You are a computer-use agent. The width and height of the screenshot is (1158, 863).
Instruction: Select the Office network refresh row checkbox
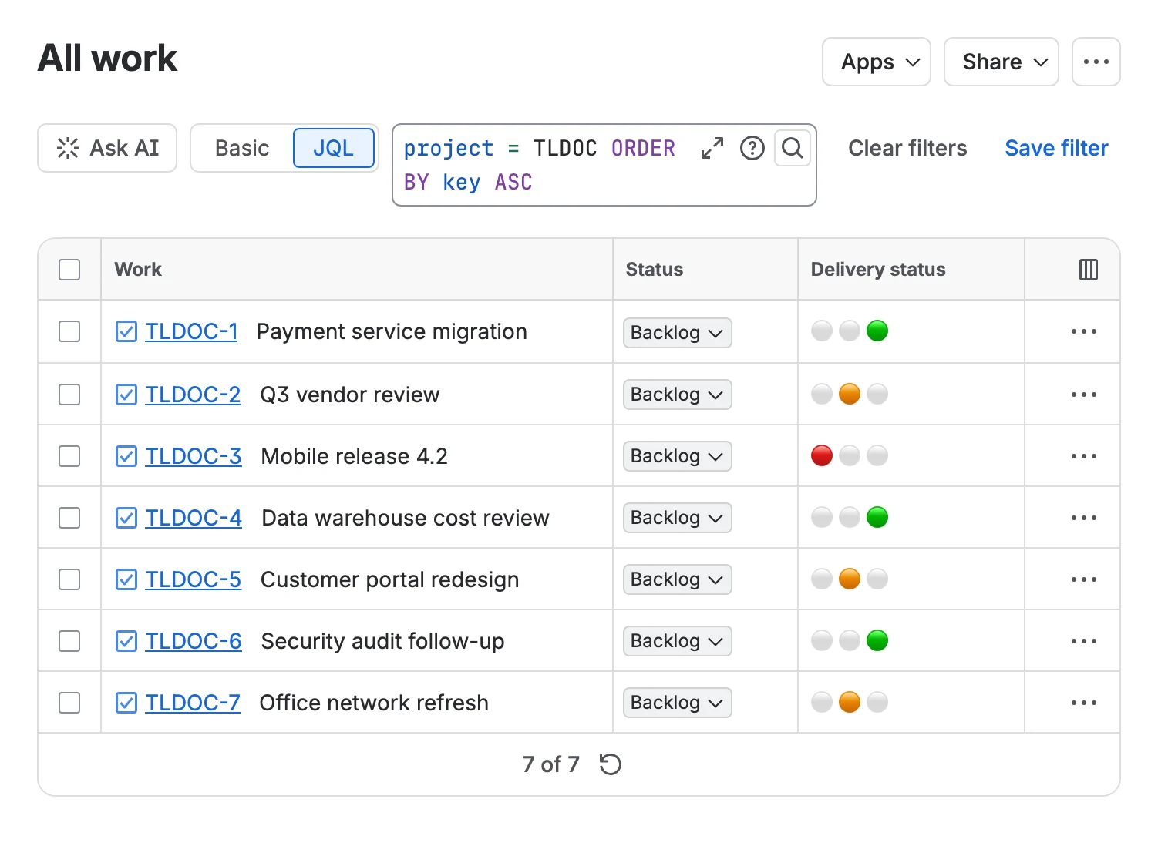(69, 703)
